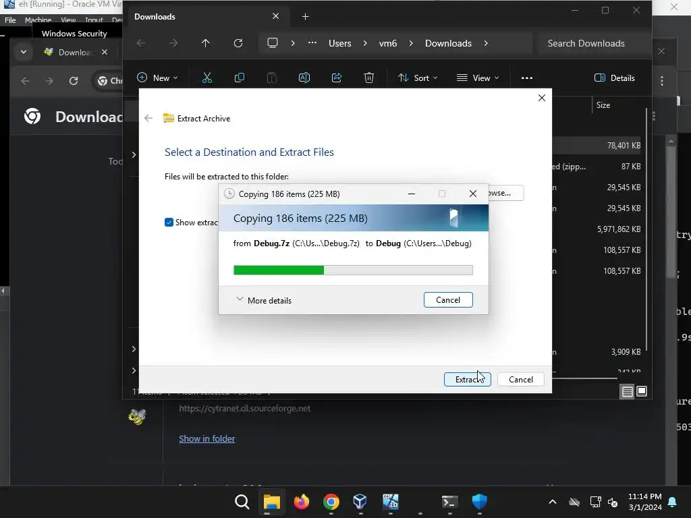Open notification bell in system tray
The image size is (691, 518).
(x=673, y=502)
